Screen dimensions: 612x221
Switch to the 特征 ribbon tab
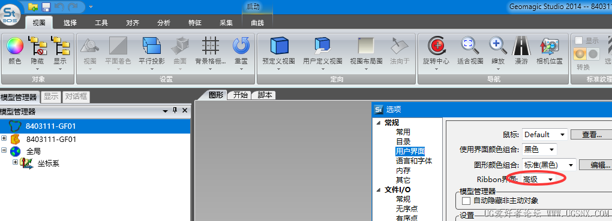pos(195,23)
